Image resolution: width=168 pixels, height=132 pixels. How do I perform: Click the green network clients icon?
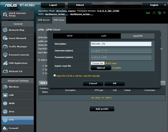click(159, 13)
